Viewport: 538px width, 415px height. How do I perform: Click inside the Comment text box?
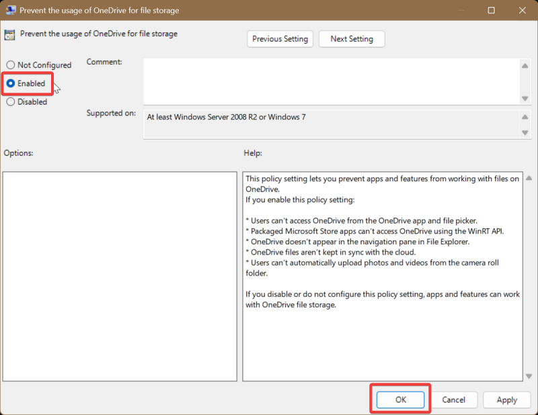coord(331,81)
